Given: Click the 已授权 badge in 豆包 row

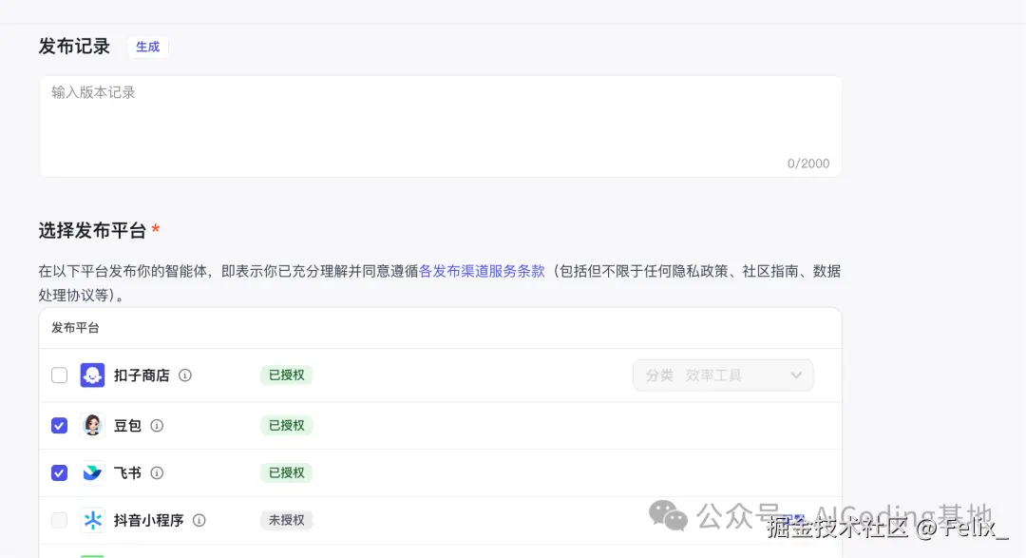Looking at the screenshot, I should pos(287,426).
